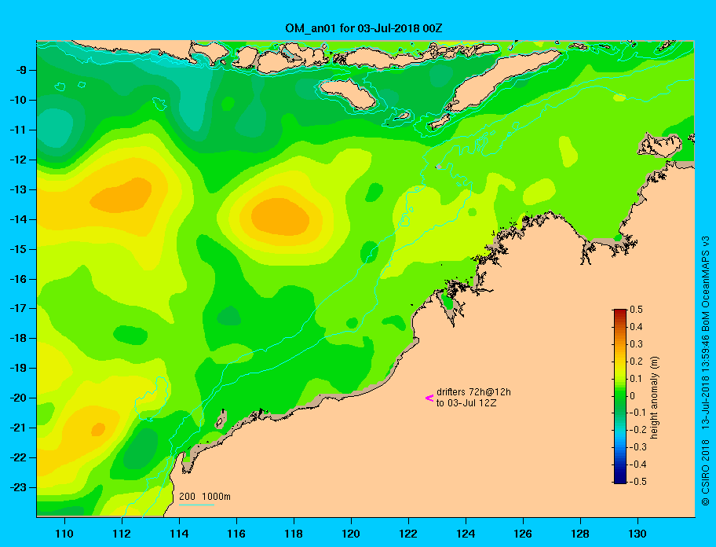
Task: Click the -0.5 color bar tick label
Action: click(x=638, y=482)
